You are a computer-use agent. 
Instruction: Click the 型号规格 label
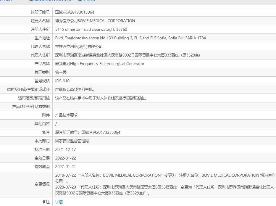coord(42,81)
